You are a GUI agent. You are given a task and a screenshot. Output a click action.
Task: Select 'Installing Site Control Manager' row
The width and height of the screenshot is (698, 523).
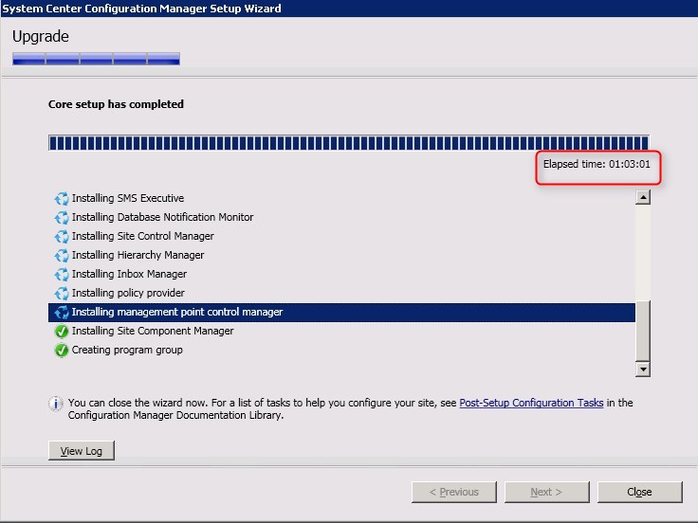341,236
